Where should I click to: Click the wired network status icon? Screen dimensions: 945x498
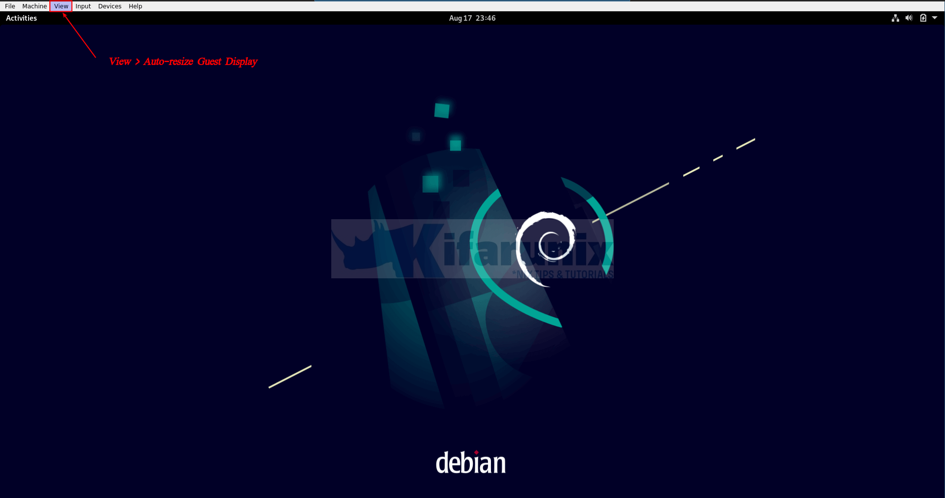point(895,18)
